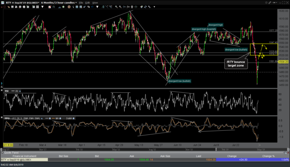Click the blue refresh loop icon
Screen dimensions: 290x167
click(92, 7)
